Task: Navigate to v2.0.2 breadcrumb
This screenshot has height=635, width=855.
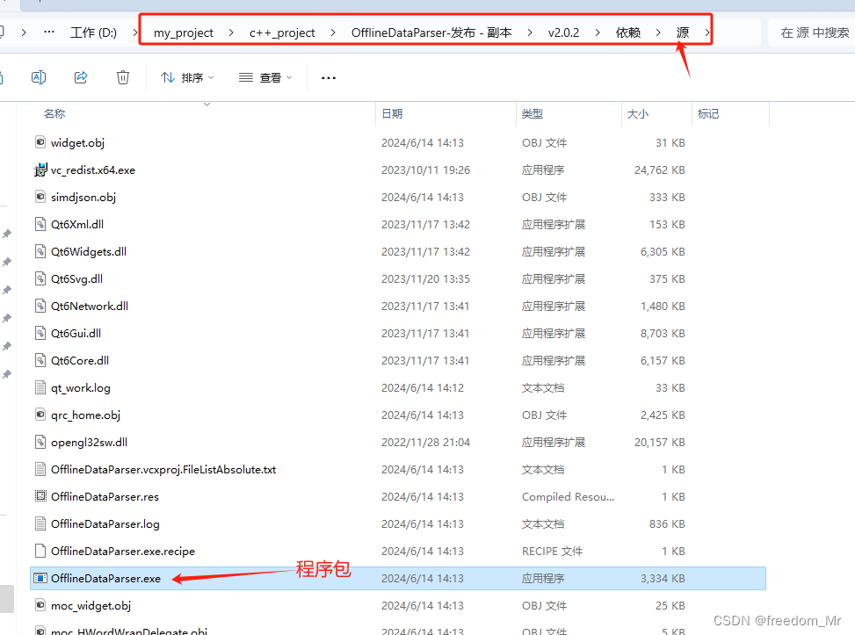Action: pos(563,32)
